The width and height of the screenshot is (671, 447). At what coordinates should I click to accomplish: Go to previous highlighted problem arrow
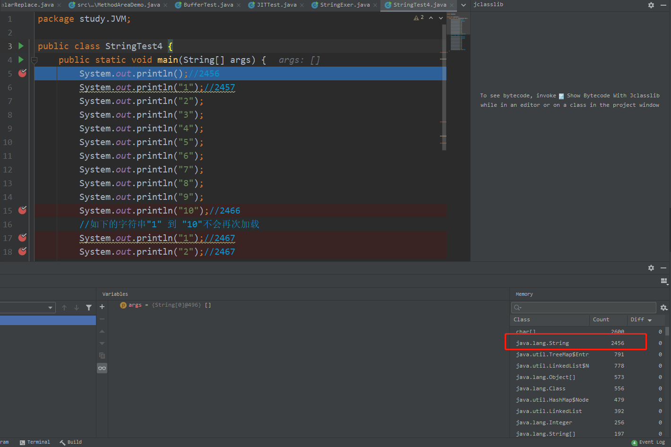point(431,17)
